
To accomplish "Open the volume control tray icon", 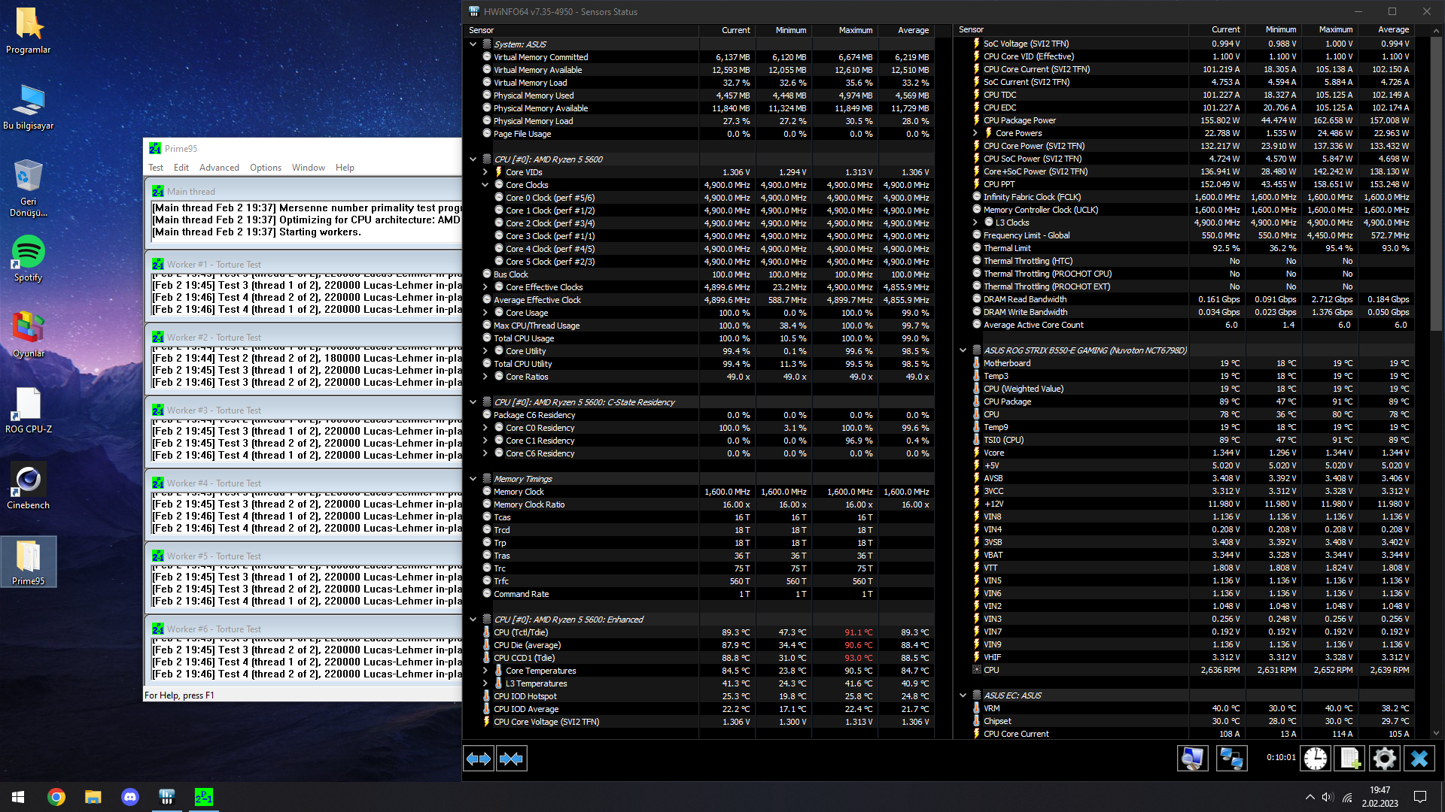I will pos(1328,797).
